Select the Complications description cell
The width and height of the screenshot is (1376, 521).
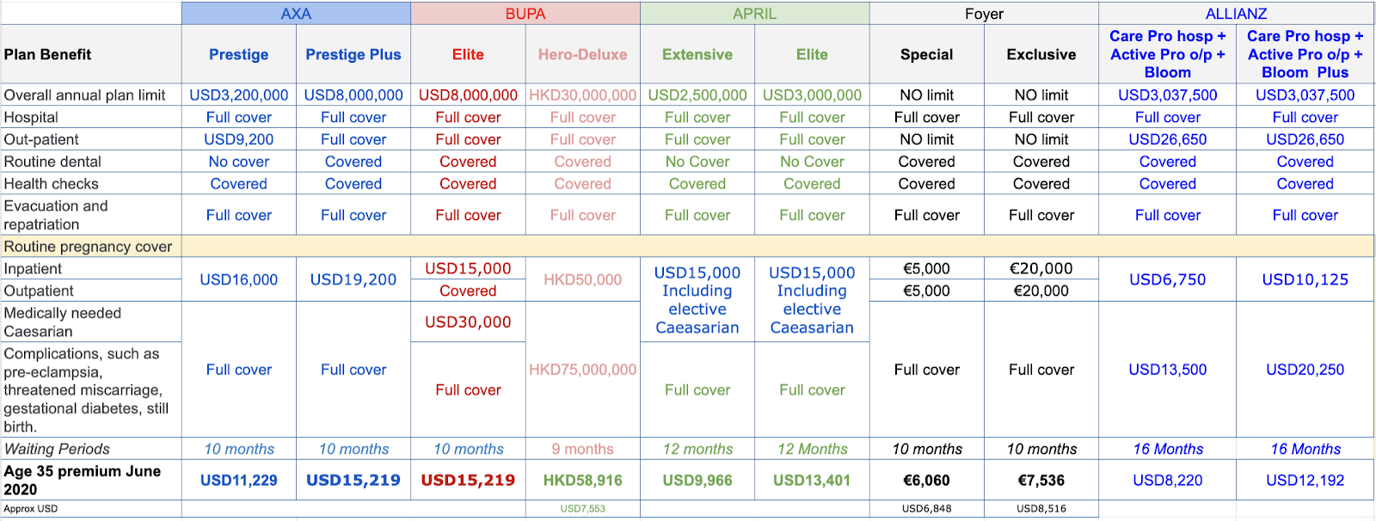click(x=91, y=389)
